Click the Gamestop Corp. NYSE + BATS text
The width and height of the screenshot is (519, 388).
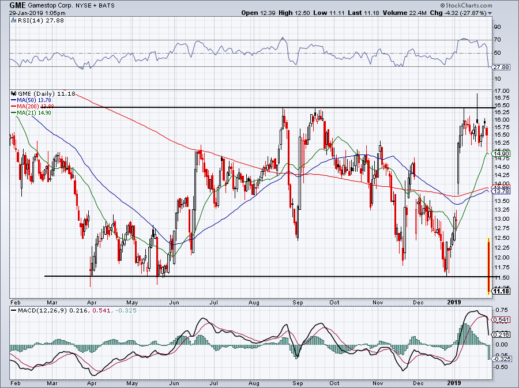72,6
